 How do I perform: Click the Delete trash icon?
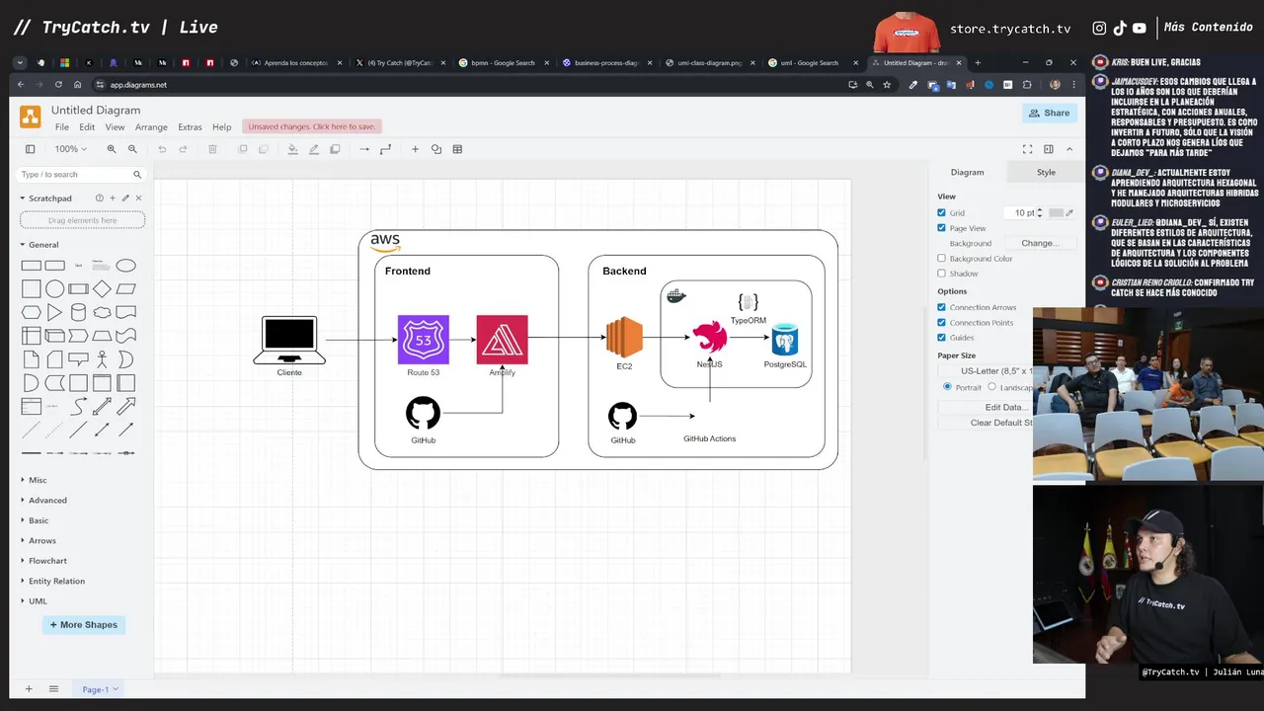(212, 149)
